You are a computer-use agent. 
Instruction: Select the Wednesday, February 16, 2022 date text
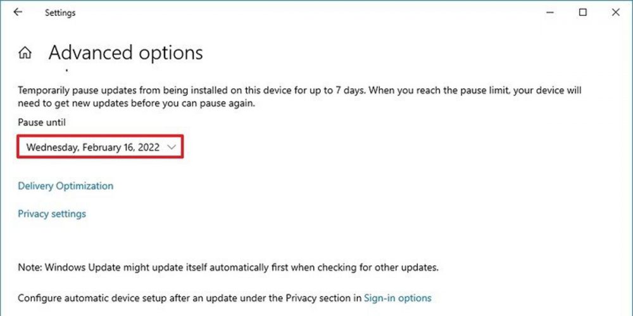(92, 147)
